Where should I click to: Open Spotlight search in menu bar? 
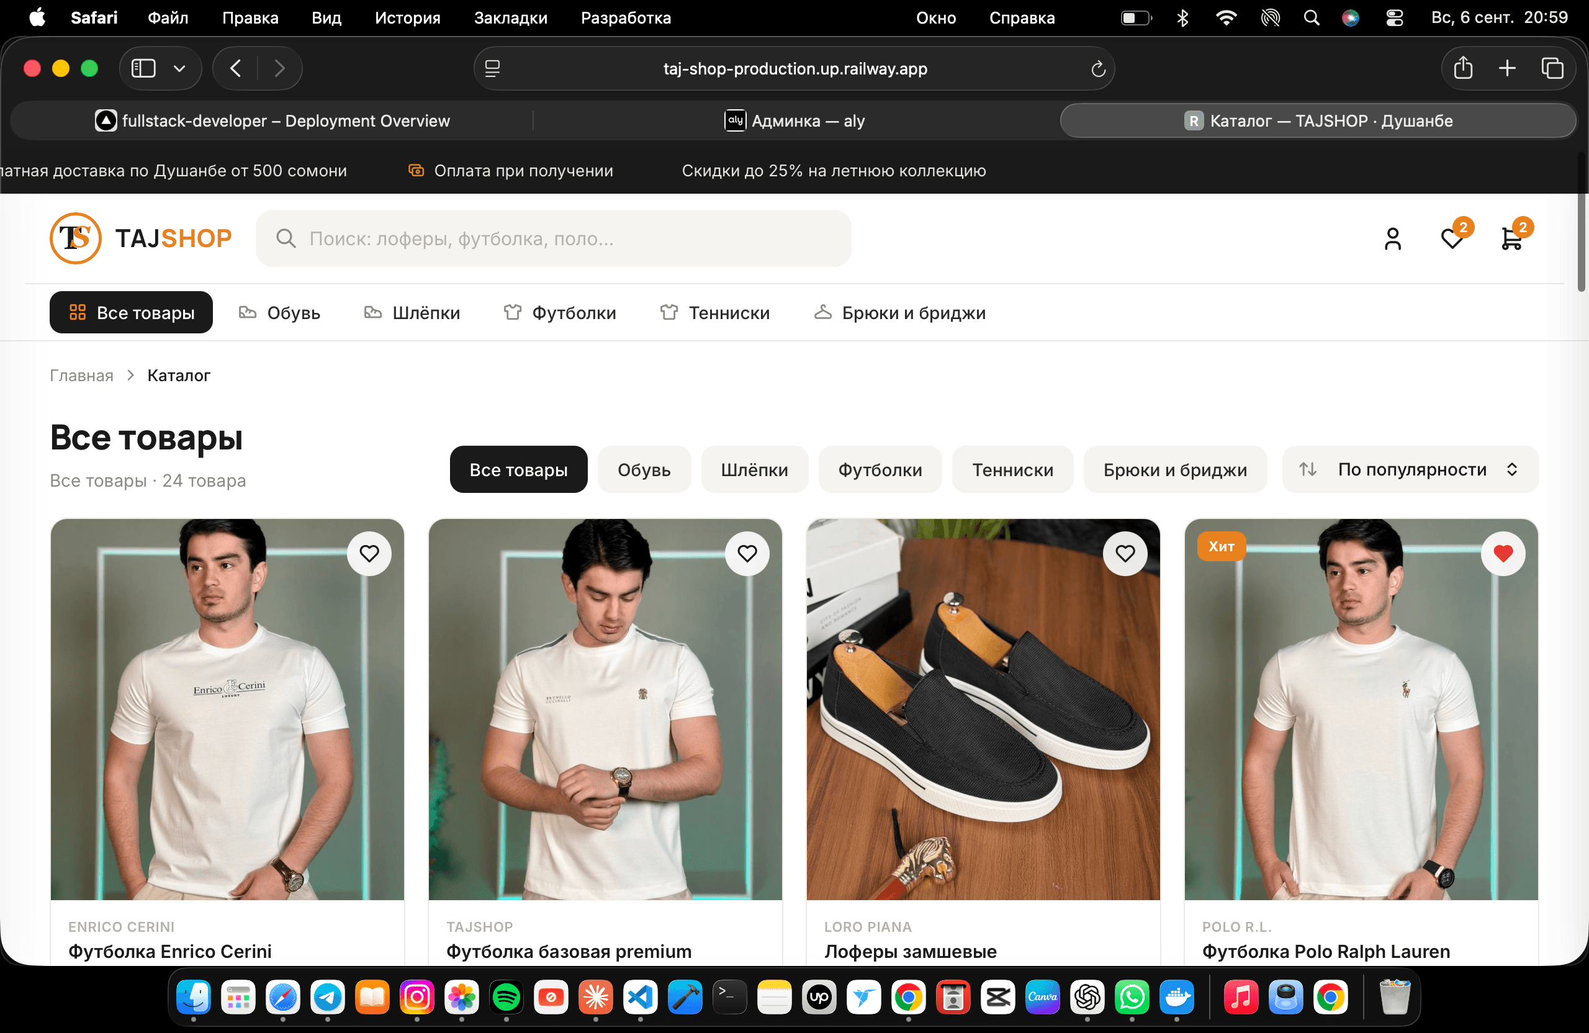point(1312,18)
